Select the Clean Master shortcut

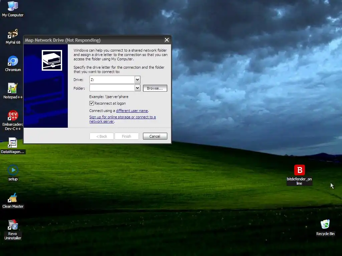point(13,200)
